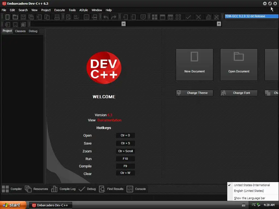
Task: Select the Project tab in left panel
Action: pyautogui.click(x=7, y=31)
